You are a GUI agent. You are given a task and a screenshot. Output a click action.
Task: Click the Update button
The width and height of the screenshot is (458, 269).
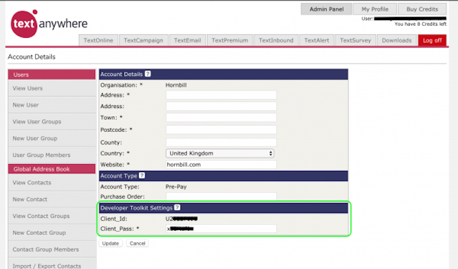111,243
